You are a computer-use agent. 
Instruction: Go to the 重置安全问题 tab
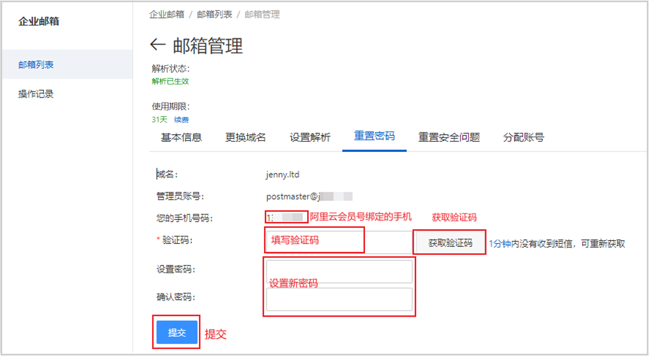click(449, 138)
